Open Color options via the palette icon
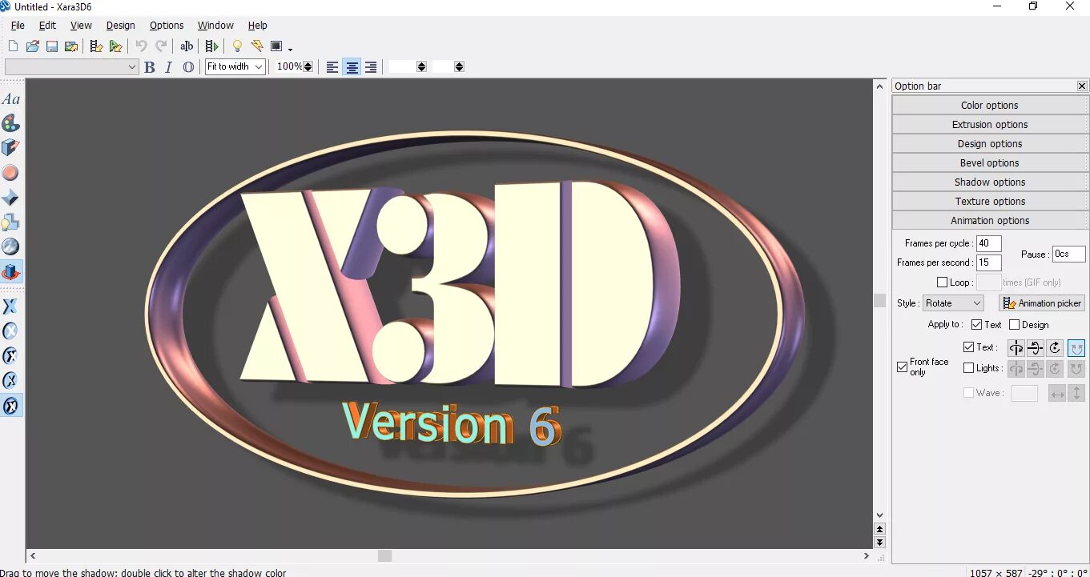1090x577 pixels. 10,123
